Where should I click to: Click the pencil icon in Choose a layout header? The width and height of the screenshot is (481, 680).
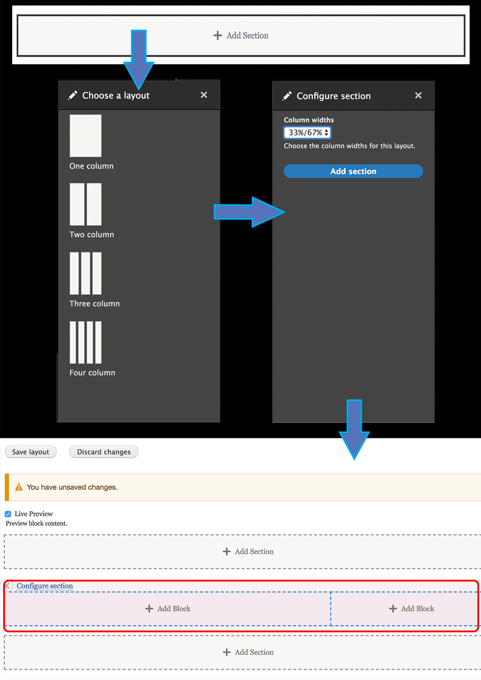coord(72,95)
